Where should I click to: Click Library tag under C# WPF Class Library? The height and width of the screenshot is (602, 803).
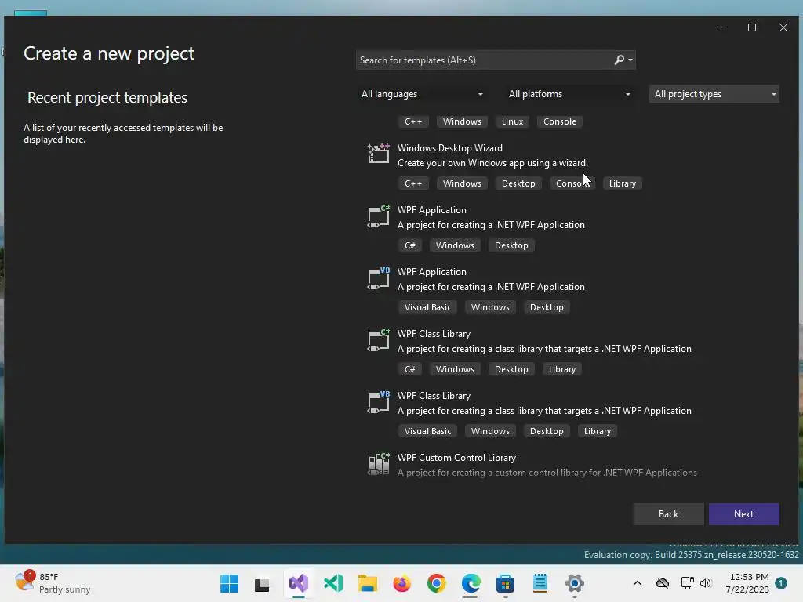click(561, 369)
